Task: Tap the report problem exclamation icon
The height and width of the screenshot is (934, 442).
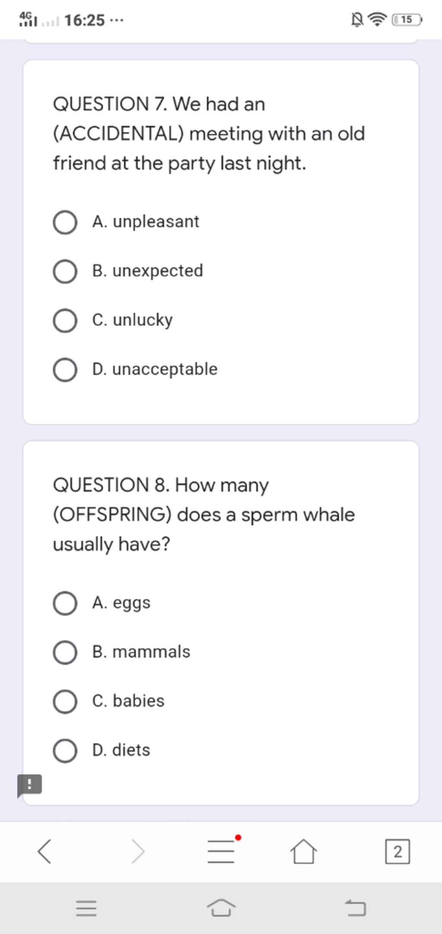Action: pyautogui.click(x=29, y=785)
